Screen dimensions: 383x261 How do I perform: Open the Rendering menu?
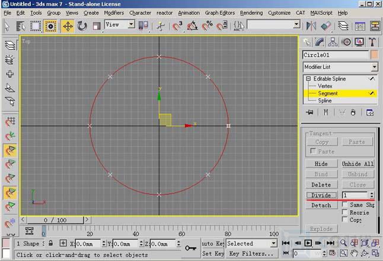[x=251, y=12]
